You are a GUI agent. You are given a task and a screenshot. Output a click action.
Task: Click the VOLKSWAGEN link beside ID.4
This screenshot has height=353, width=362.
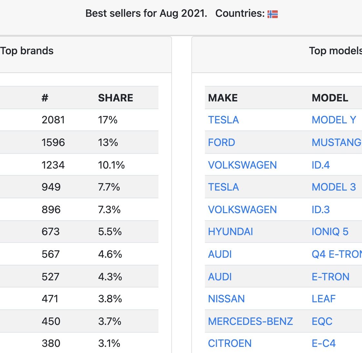(242, 165)
